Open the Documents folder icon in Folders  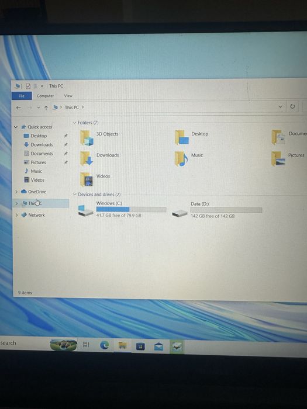point(278,137)
